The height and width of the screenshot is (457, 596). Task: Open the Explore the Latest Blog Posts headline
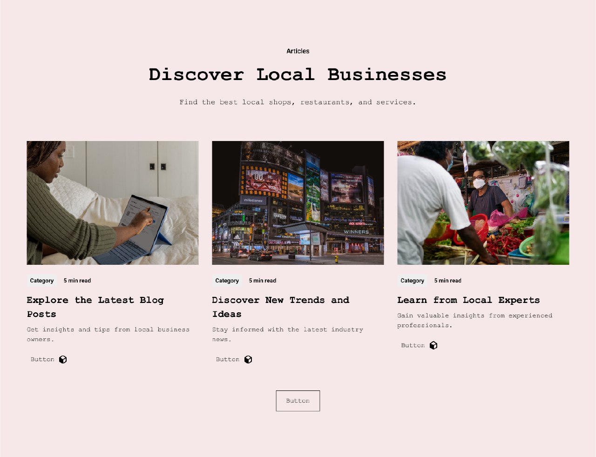(x=95, y=307)
